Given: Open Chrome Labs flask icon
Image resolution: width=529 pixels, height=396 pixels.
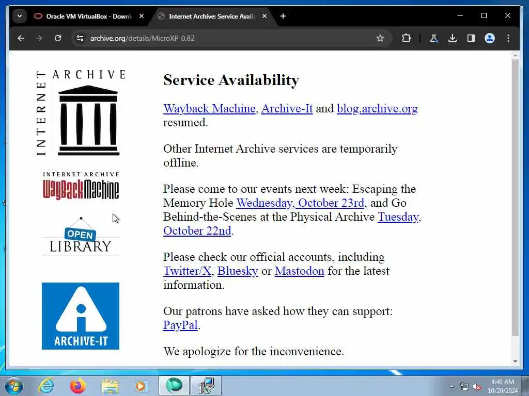Looking at the screenshot, I should (434, 38).
